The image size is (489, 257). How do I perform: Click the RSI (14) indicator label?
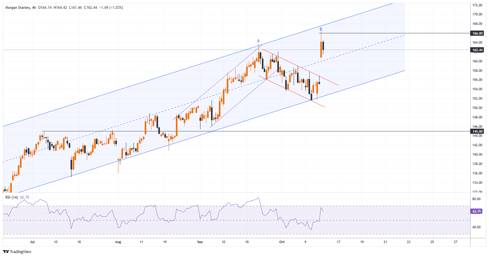[12, 197]
